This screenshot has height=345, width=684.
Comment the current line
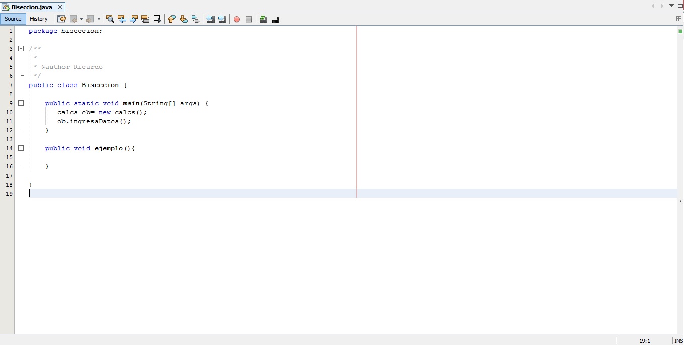click(x=263, y=19)
